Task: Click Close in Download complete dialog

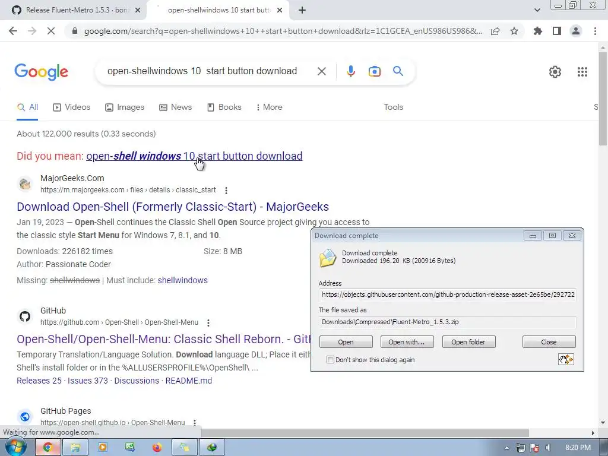Action: (x=549, y=342)
